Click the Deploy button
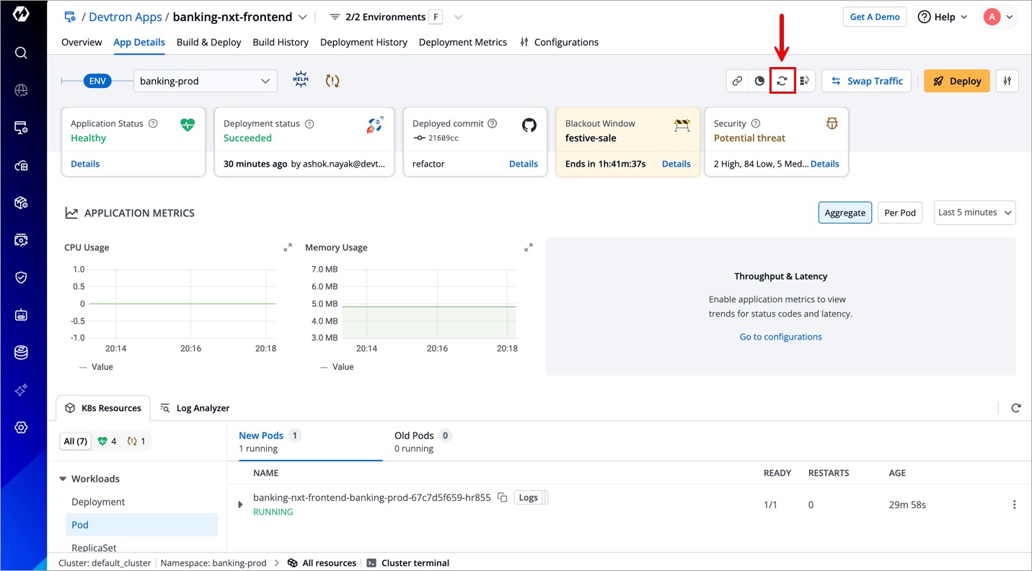Image resolution: width=1032 pixels, height=571 pixels. pos(957,81)
